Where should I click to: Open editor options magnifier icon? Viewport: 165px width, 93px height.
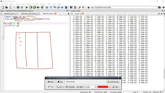coord(69,14)
